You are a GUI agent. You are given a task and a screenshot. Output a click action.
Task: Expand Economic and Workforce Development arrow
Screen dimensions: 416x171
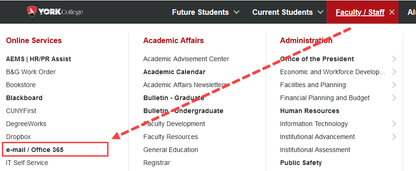point(394,72)
